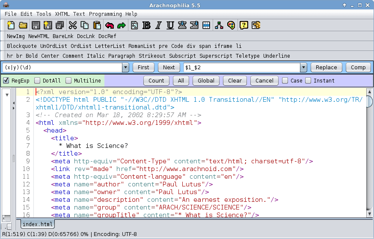Click the underline U icon

tap(170, 25)
